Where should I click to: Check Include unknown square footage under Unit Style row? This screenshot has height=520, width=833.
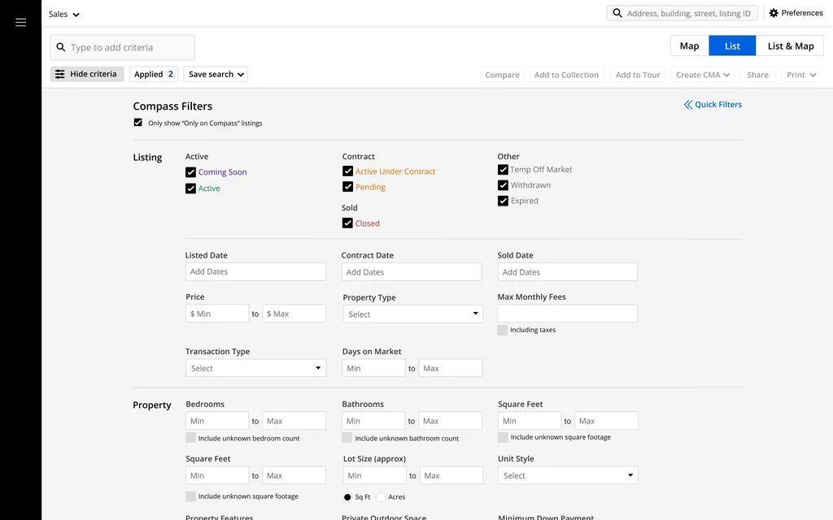190,496
